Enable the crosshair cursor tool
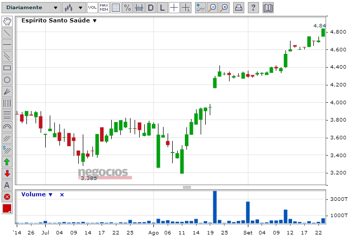Screen dimensions: 353x238 174,8
